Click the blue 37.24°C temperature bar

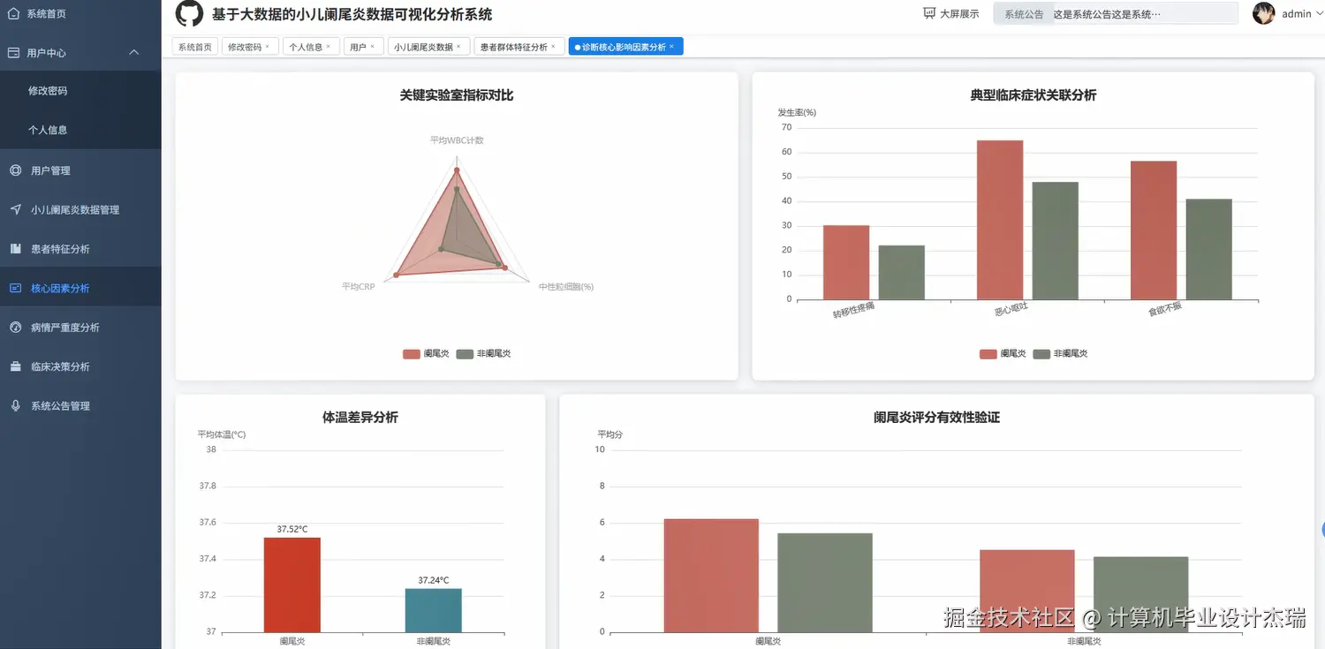coord(434,610)
